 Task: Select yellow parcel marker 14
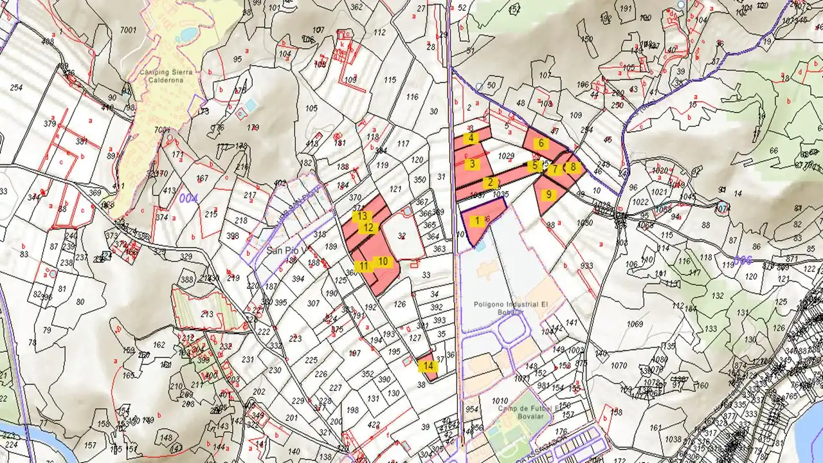click(428, 367)
